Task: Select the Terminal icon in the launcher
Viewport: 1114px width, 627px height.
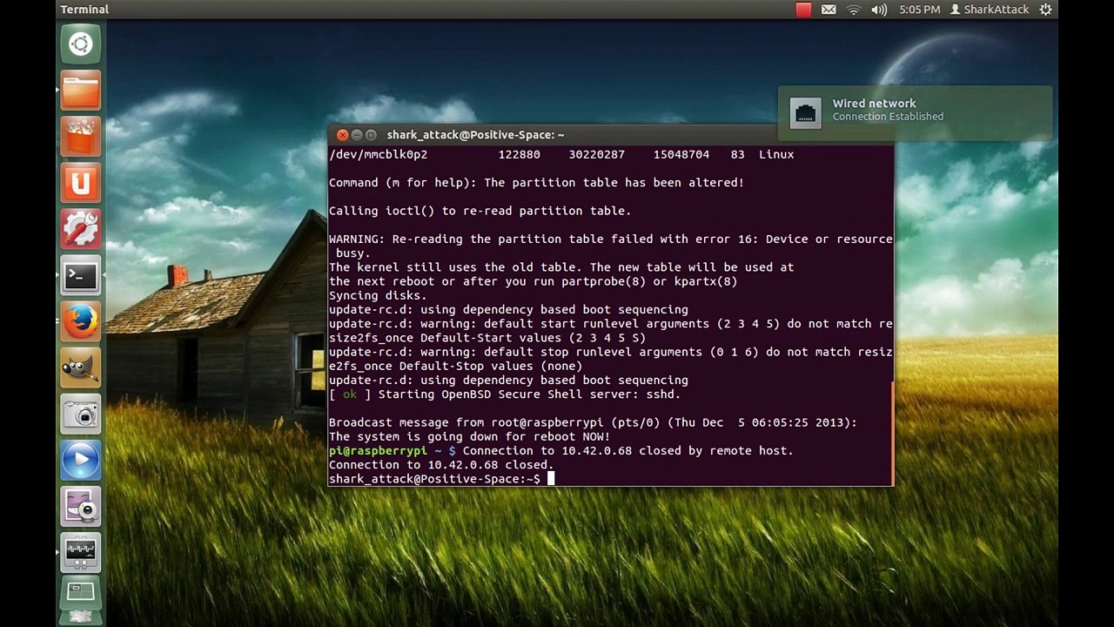Action: coord(81,276)
